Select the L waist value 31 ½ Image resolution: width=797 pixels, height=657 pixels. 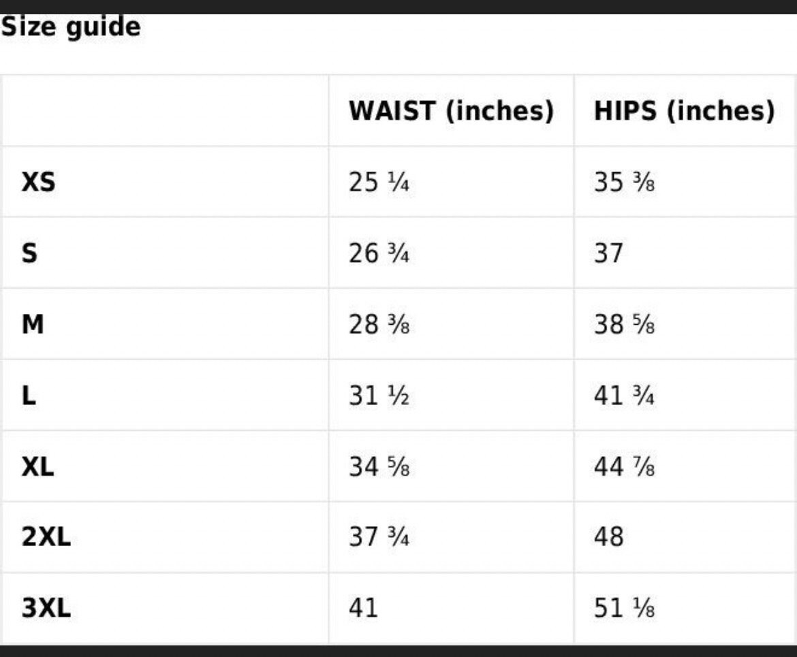[x=379, y=396]
